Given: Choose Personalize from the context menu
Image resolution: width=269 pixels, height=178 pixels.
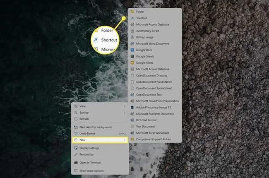Looking at the screenshot, I should [86, 154].
